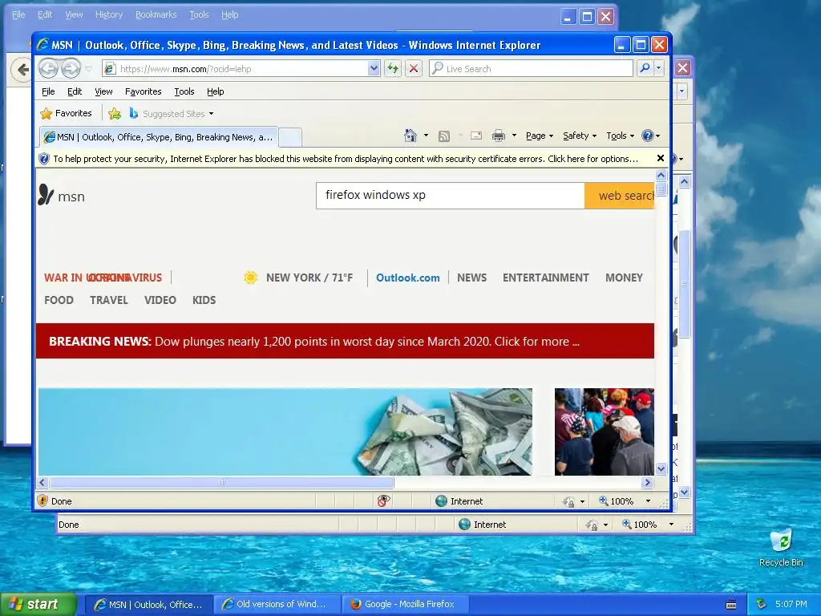Image resolution: width=821 pixels, height=616 pixels.
Task: Click the Windows start button
Action: click(38, 605)
